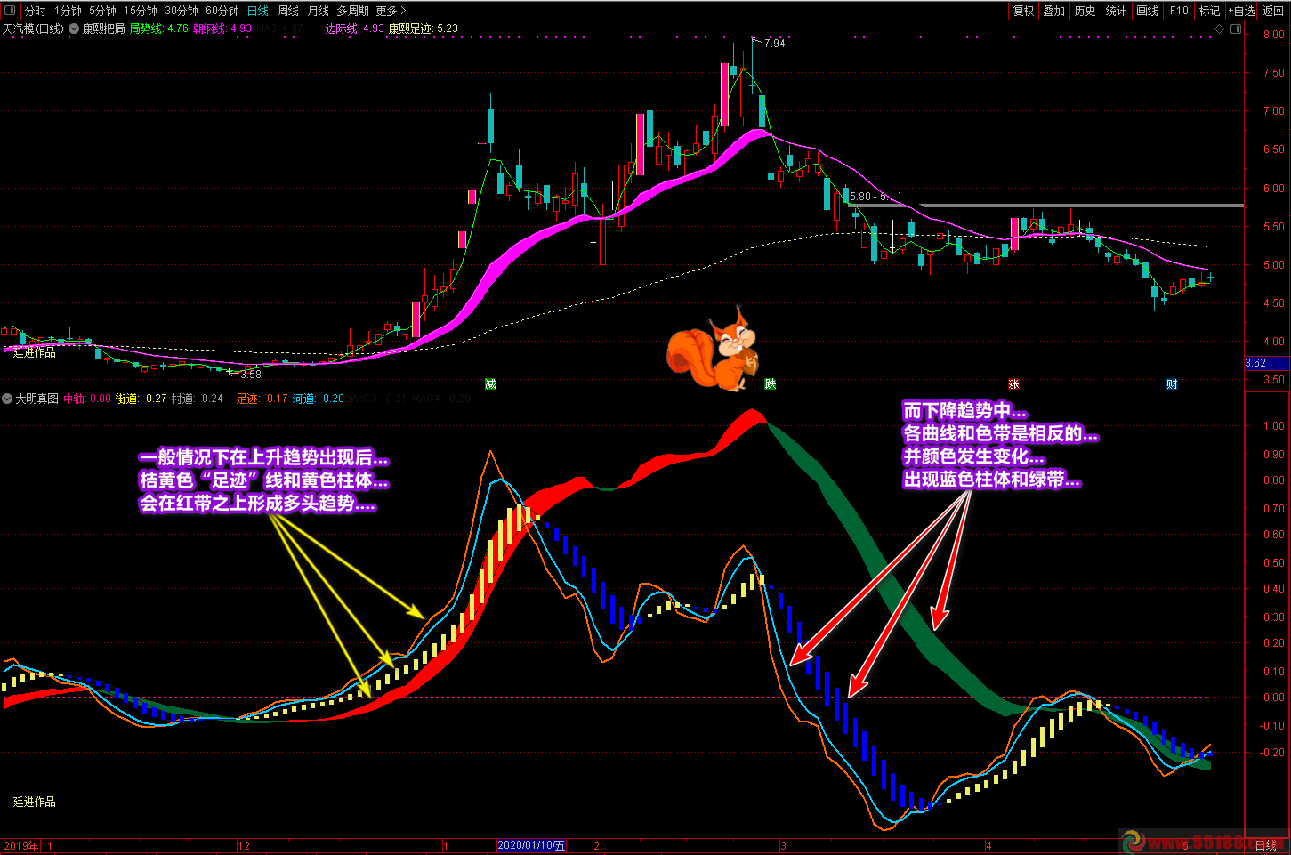Image resolution: width=1291 pixels, height=855 pixels.
Task: Click the squirrel mascot icon
Action: (712, 351)
